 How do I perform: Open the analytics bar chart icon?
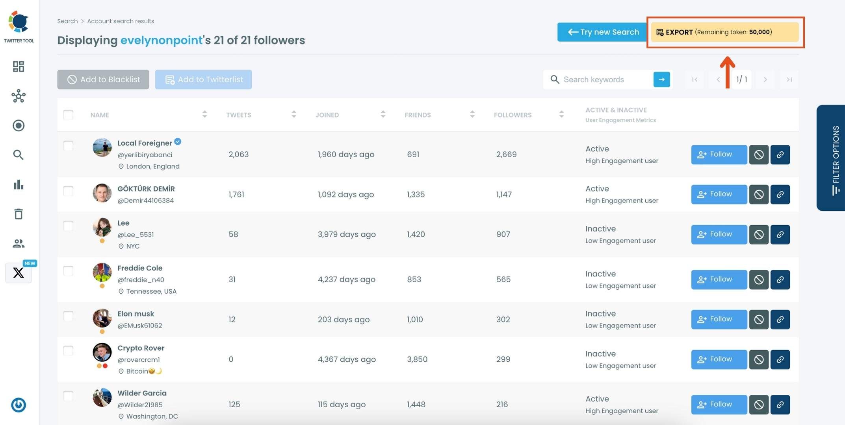18,185
